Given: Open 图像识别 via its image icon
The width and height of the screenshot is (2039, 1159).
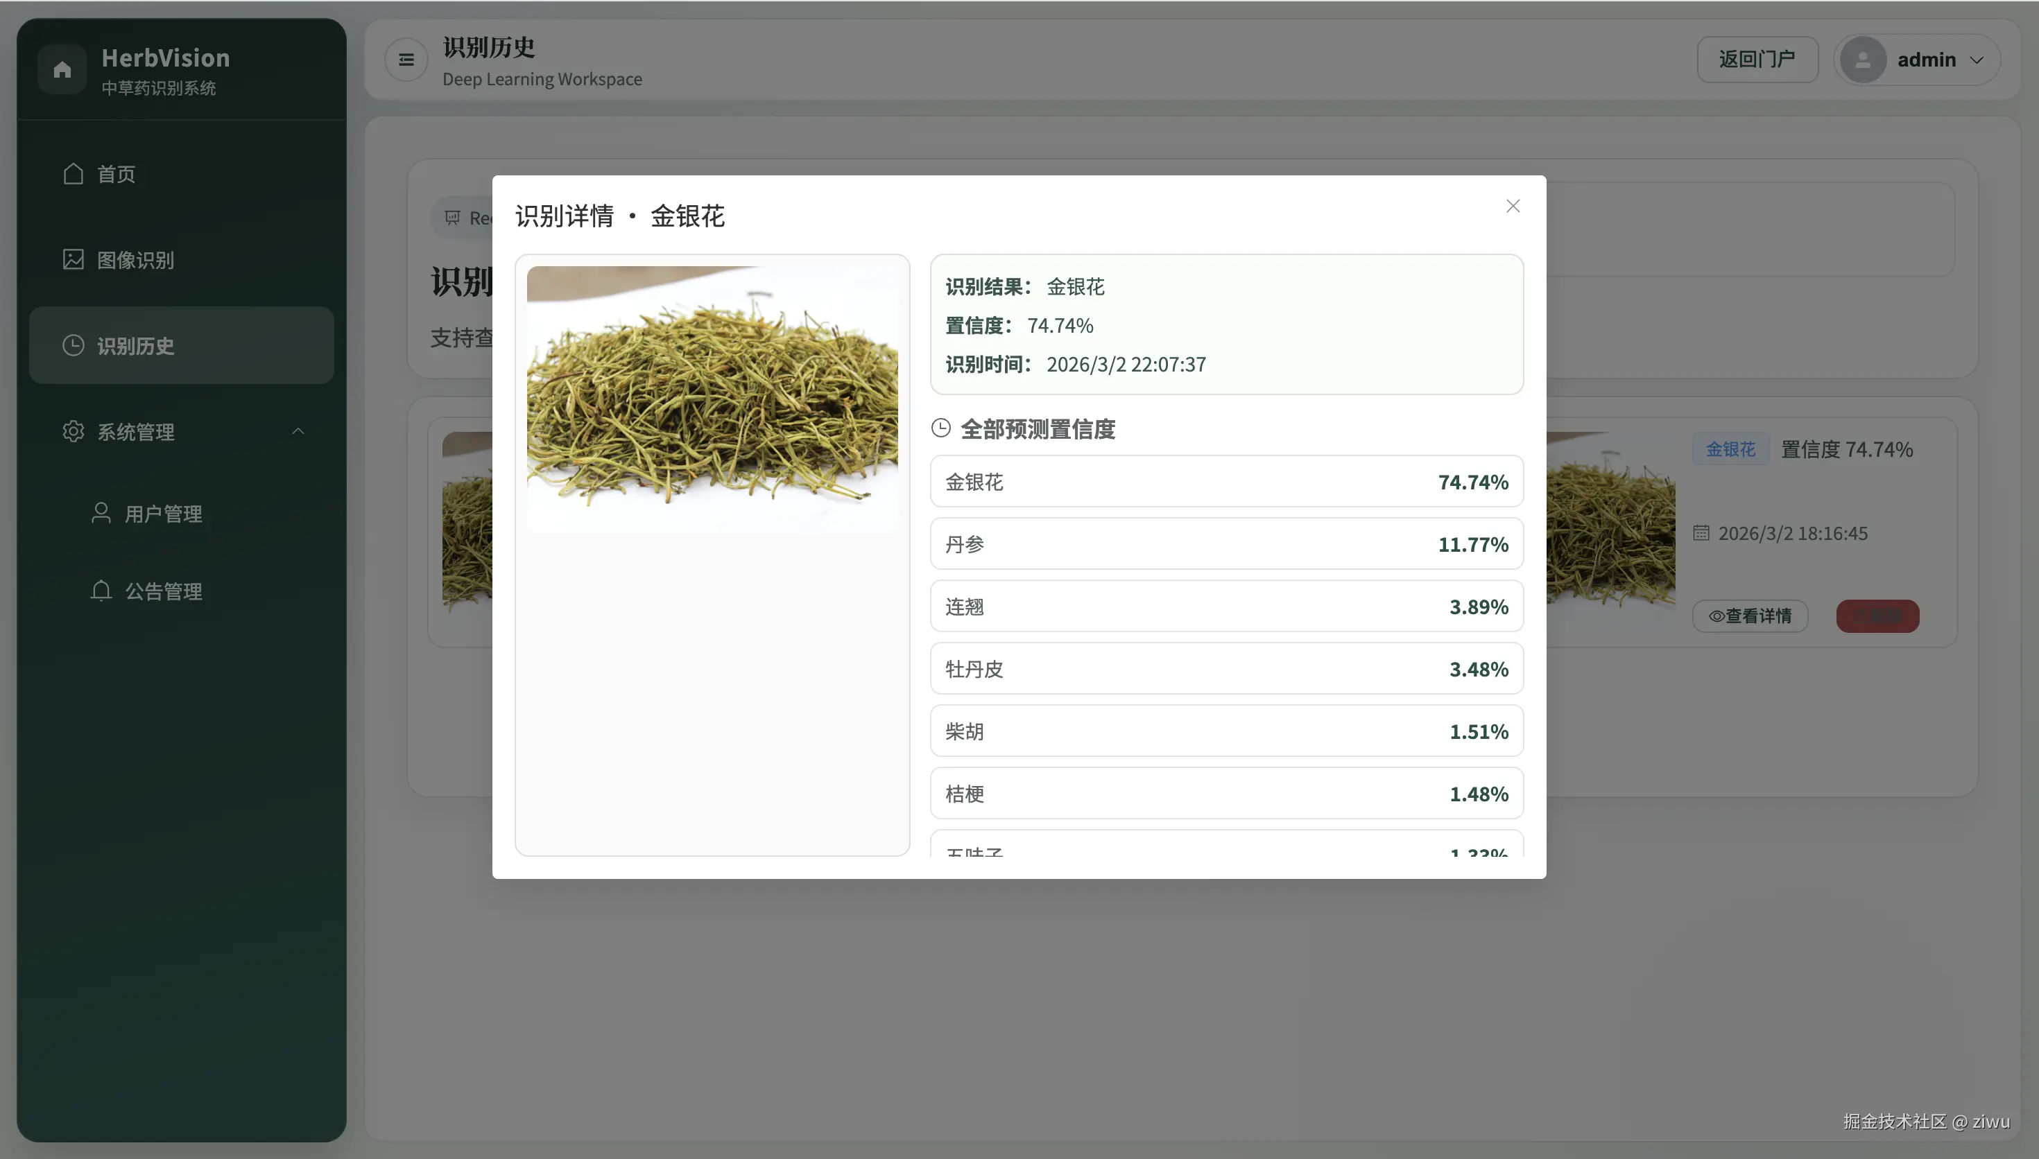Looking at the screenshot, I should 74,259.
